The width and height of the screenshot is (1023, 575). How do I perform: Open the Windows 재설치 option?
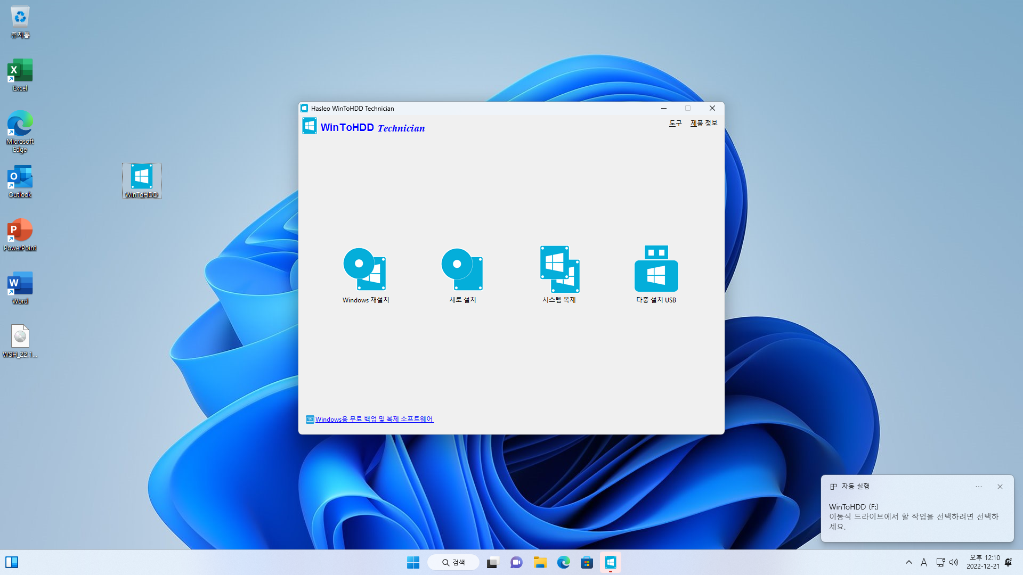(366, 275)
